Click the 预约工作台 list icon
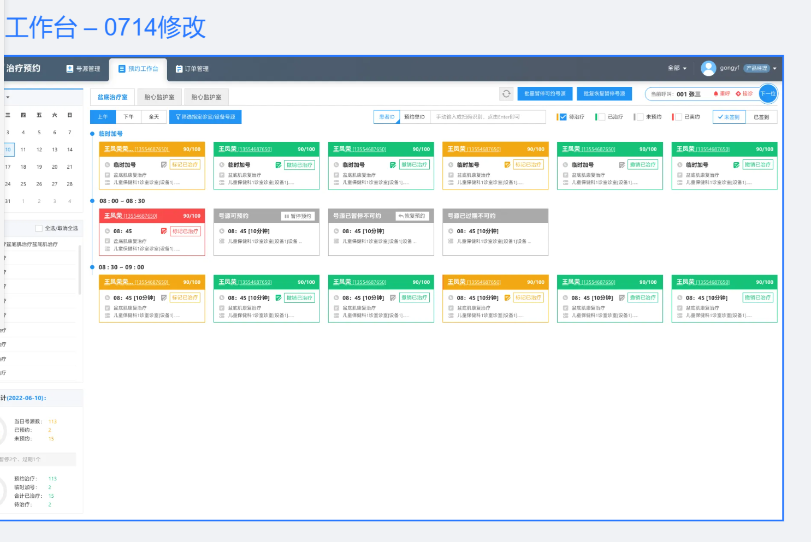Viewport: 811px width, 542px height. pyautogui.click(x=122, y=69)
